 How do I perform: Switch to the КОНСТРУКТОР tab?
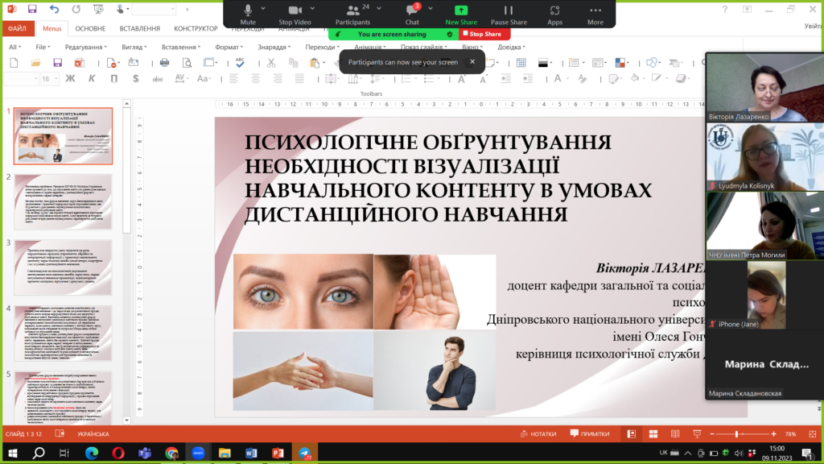pos(196,28)
